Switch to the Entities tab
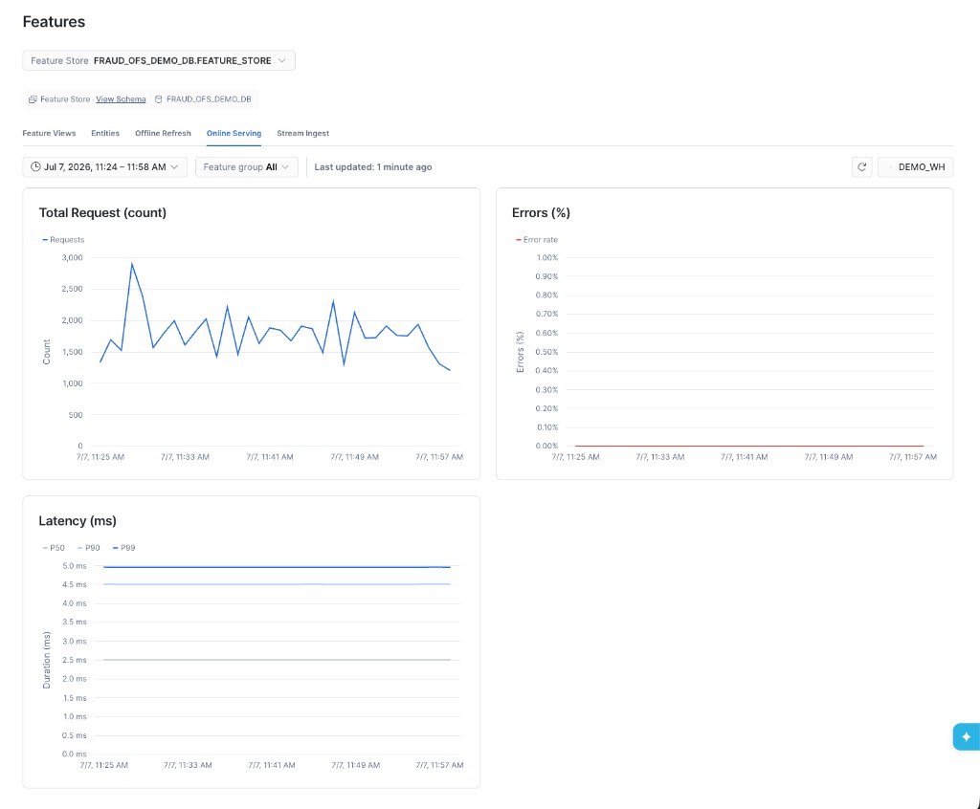The width and height of the screenshot is (980, 809). pos(105,133)
